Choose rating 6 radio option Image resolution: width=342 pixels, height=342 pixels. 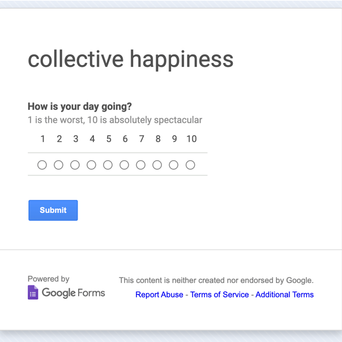(125, 165)
